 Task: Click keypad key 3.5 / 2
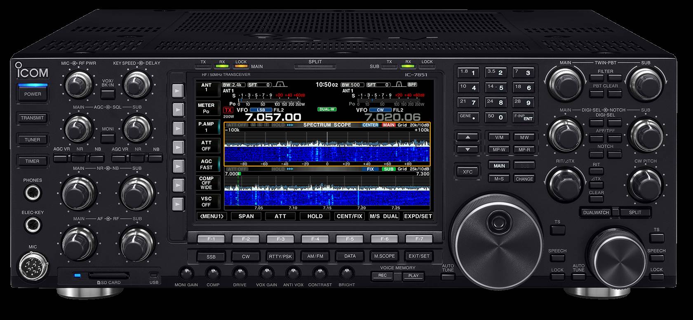click(496, 73)
